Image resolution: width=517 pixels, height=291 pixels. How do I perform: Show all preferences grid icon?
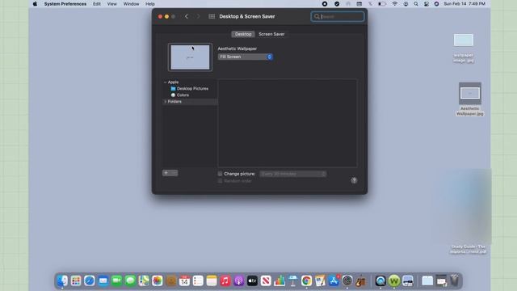(212, 16)
